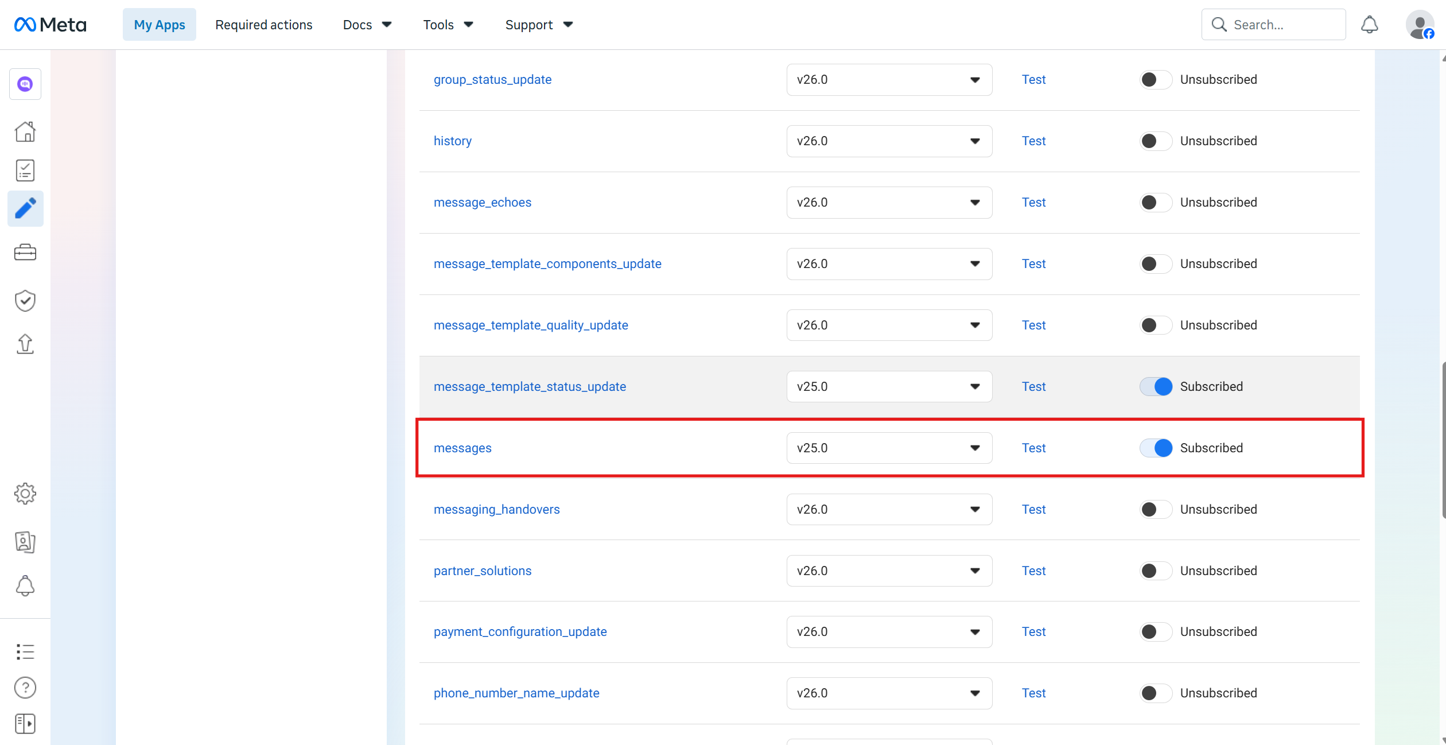Expand message_echoes version selector

click(889, 203)
